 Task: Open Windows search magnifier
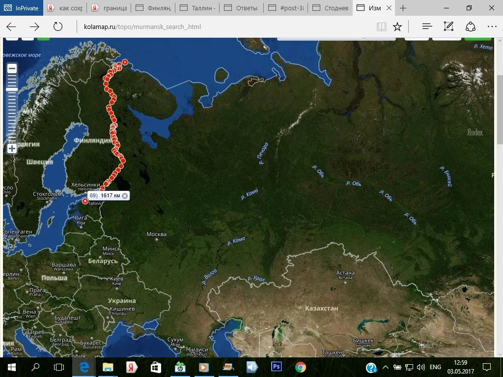tap(35, 367)
